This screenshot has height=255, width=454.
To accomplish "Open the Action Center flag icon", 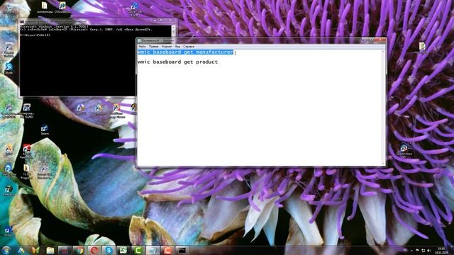I will [x=418, y=250].
